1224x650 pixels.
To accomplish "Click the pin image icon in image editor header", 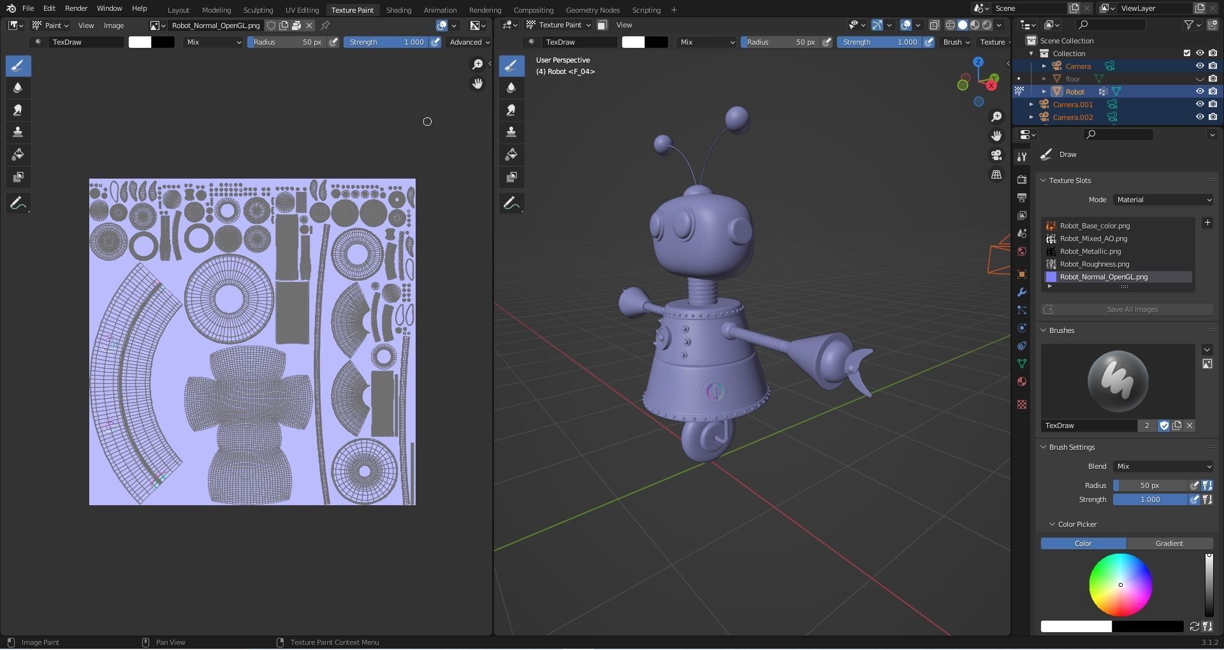I will coord(325,26).
